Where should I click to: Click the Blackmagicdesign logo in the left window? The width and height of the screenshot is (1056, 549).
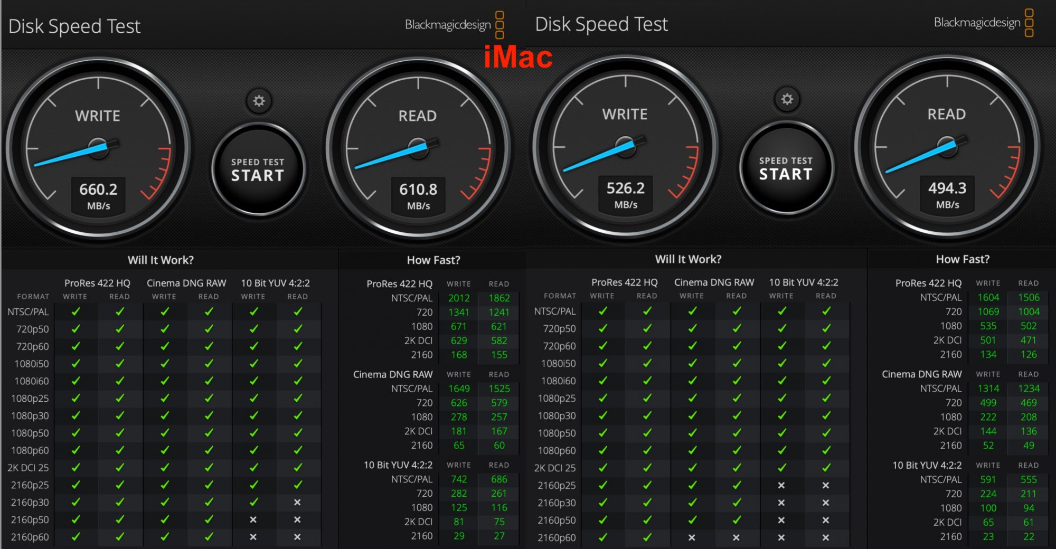[x=454, y=25]
